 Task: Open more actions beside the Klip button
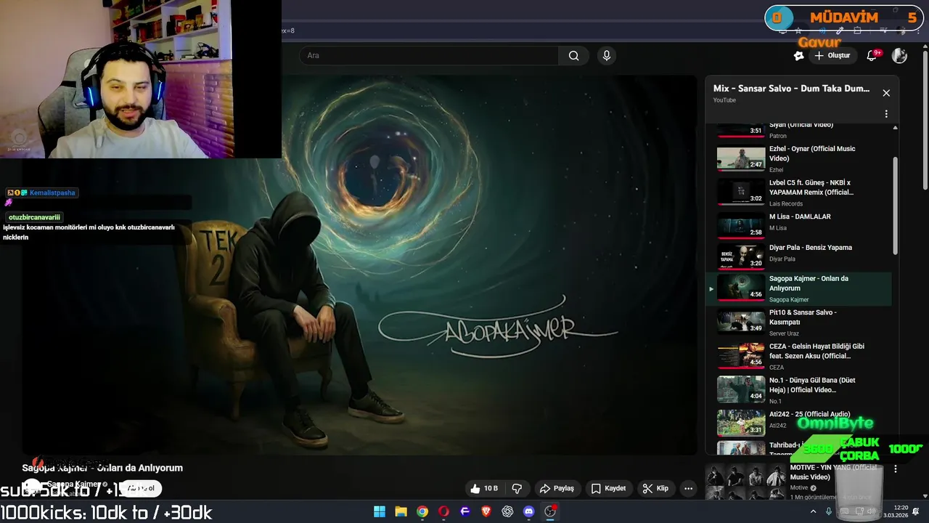(x=688, y=488)
